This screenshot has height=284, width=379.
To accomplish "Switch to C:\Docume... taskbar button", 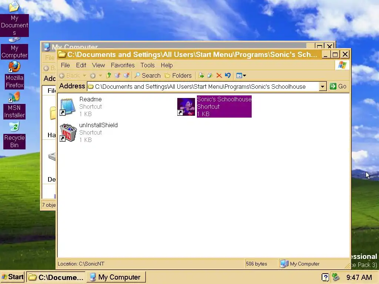I will pyautogui.click(x=56, y=277).
